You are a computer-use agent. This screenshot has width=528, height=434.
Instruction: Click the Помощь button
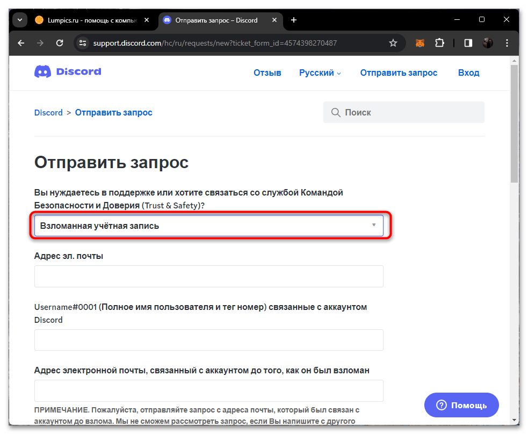[x=461, y=405]
